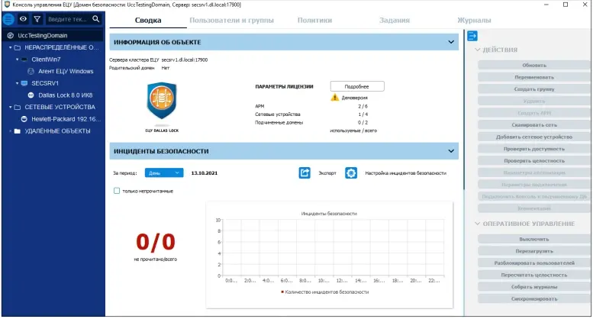Click the Export icon
The width and height of the screenshot is (593, 319).
coord(305,173)
